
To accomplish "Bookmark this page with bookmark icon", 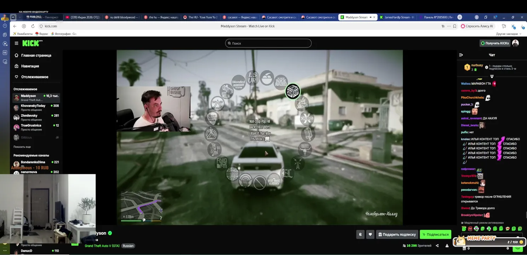I will pyautogui.click(x=455, y=26).
